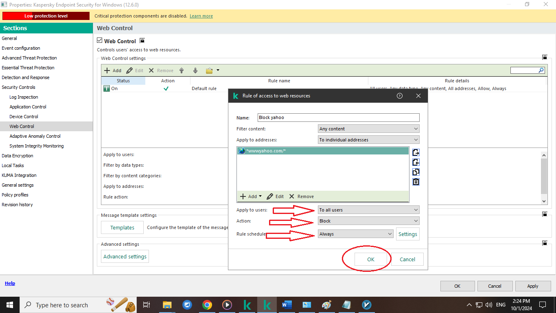Open Microsoft Word from the taskbar
The width and height of the screenshot is (556, 313).
pos(287,305)
